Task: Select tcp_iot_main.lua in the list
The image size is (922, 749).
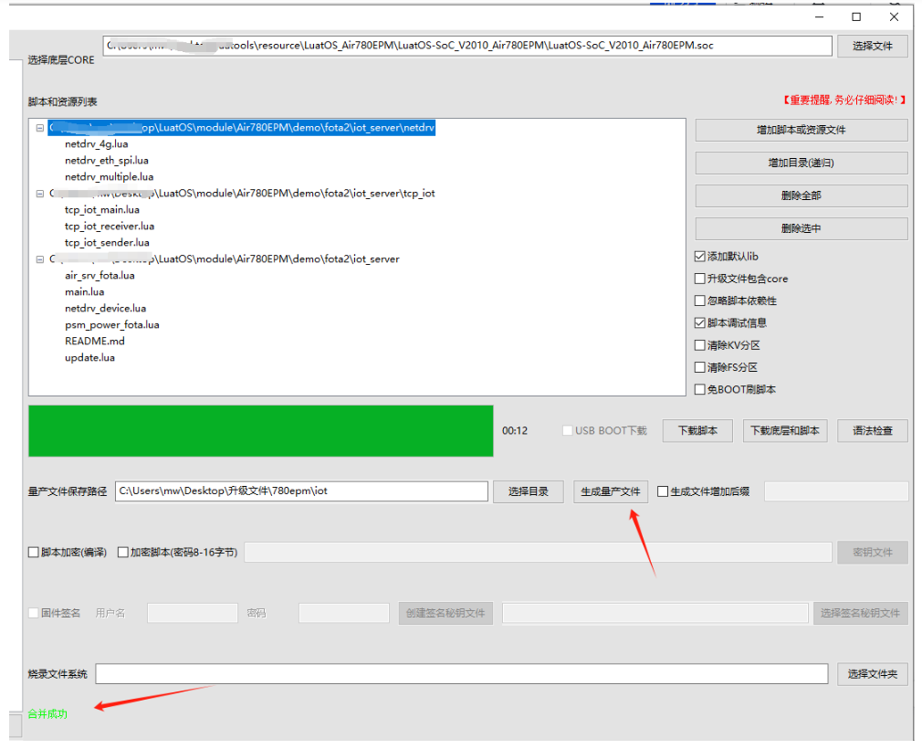Action: [x=101, y=210]
